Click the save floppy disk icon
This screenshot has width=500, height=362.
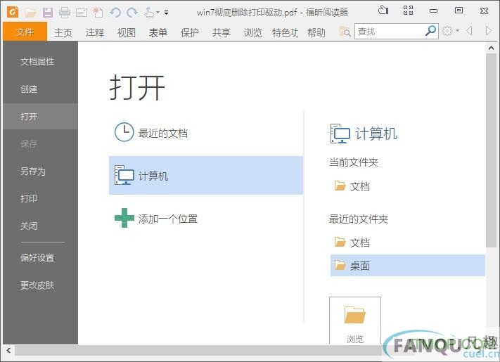(x=48, y=13)
